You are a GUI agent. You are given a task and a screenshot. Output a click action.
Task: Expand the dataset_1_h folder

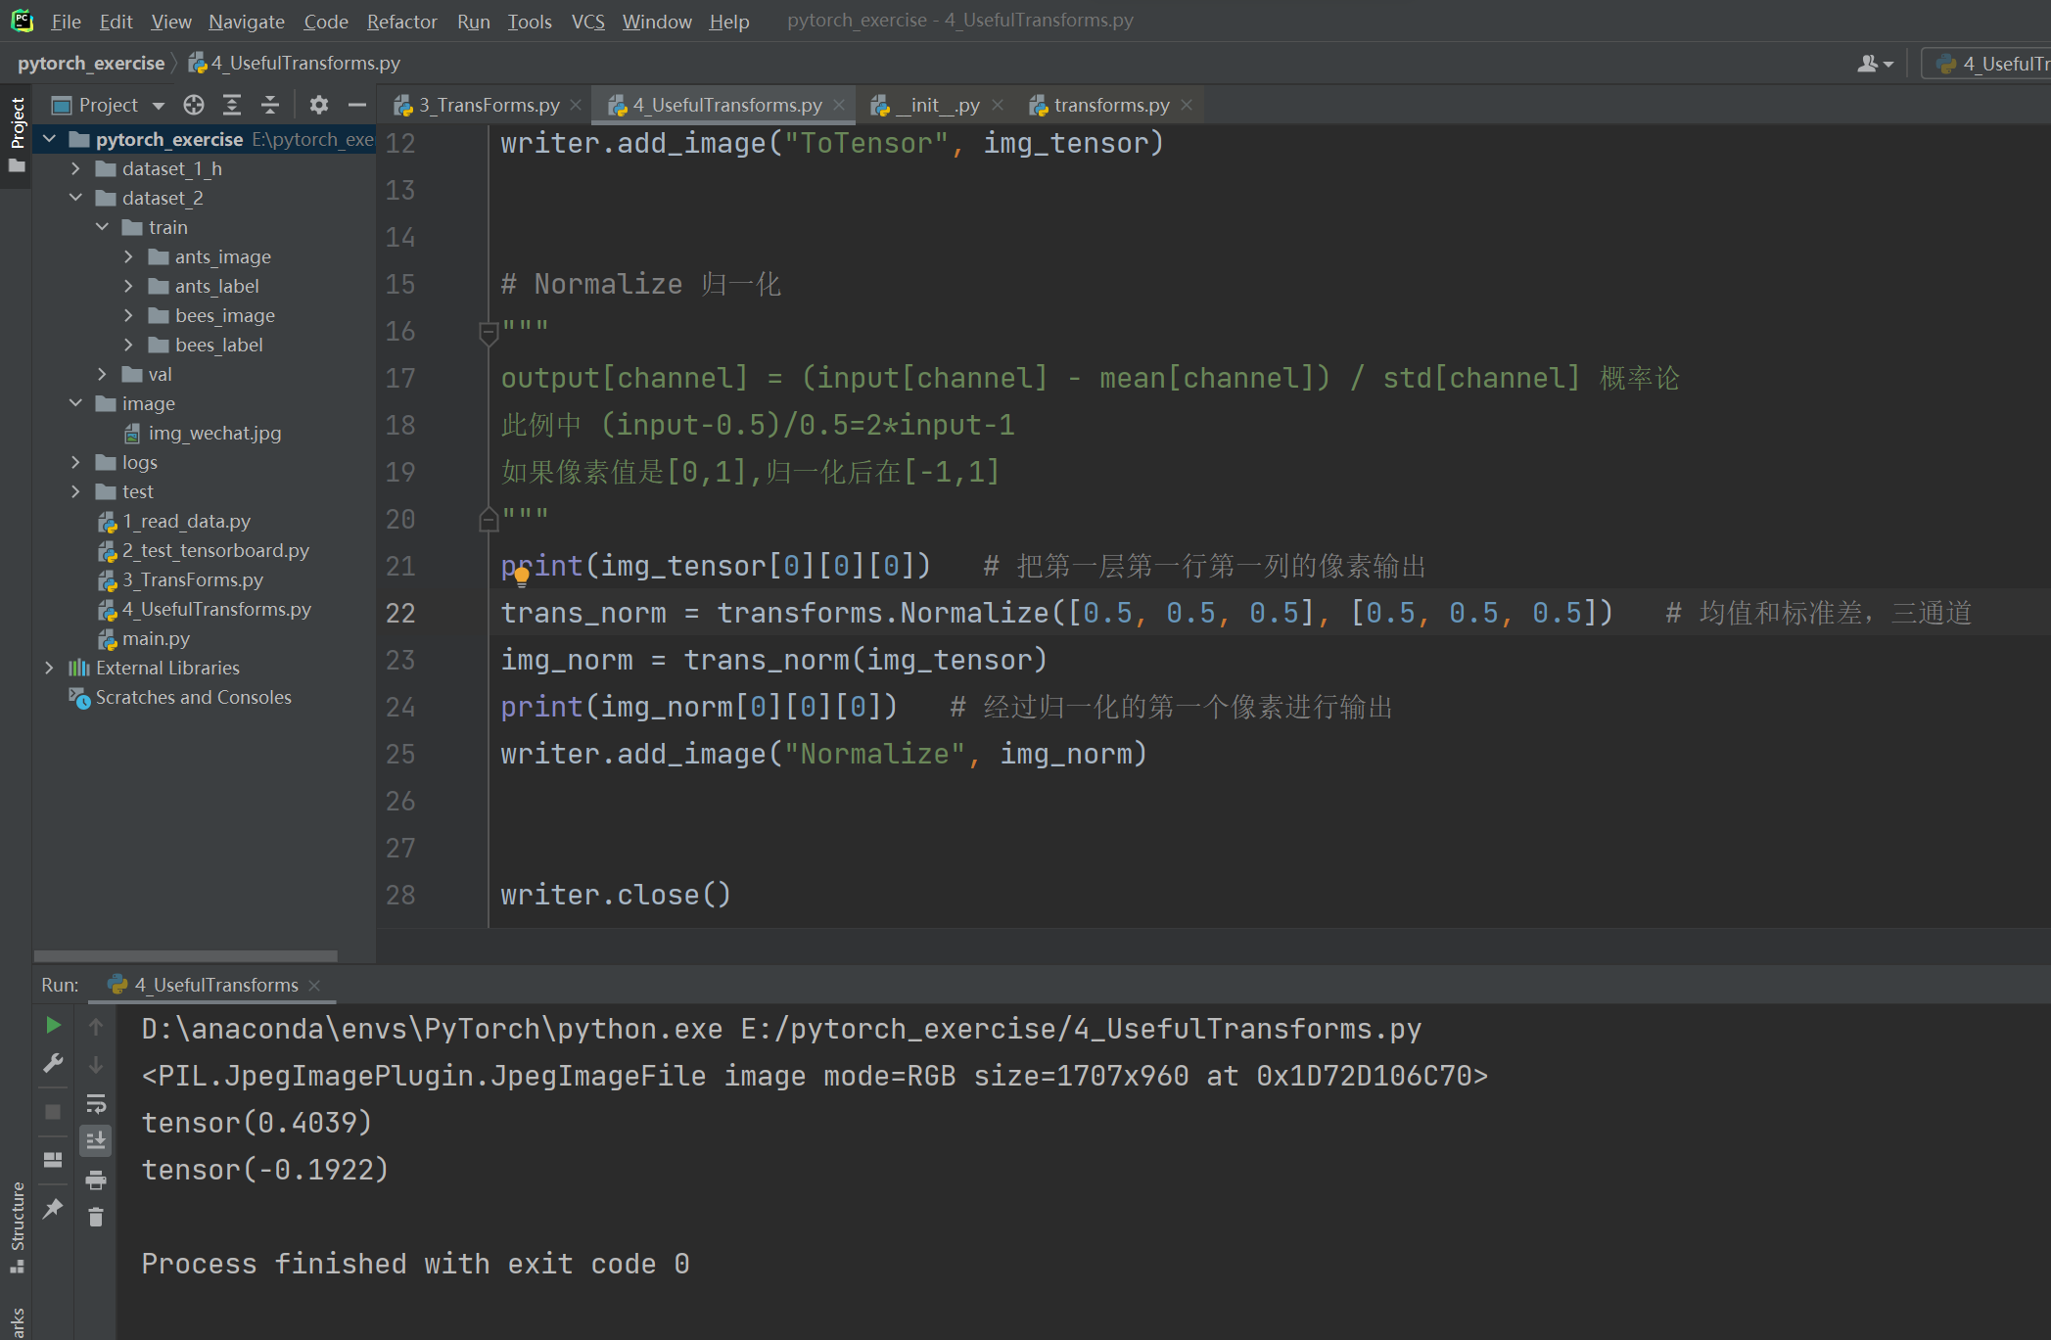click(75, 168)
